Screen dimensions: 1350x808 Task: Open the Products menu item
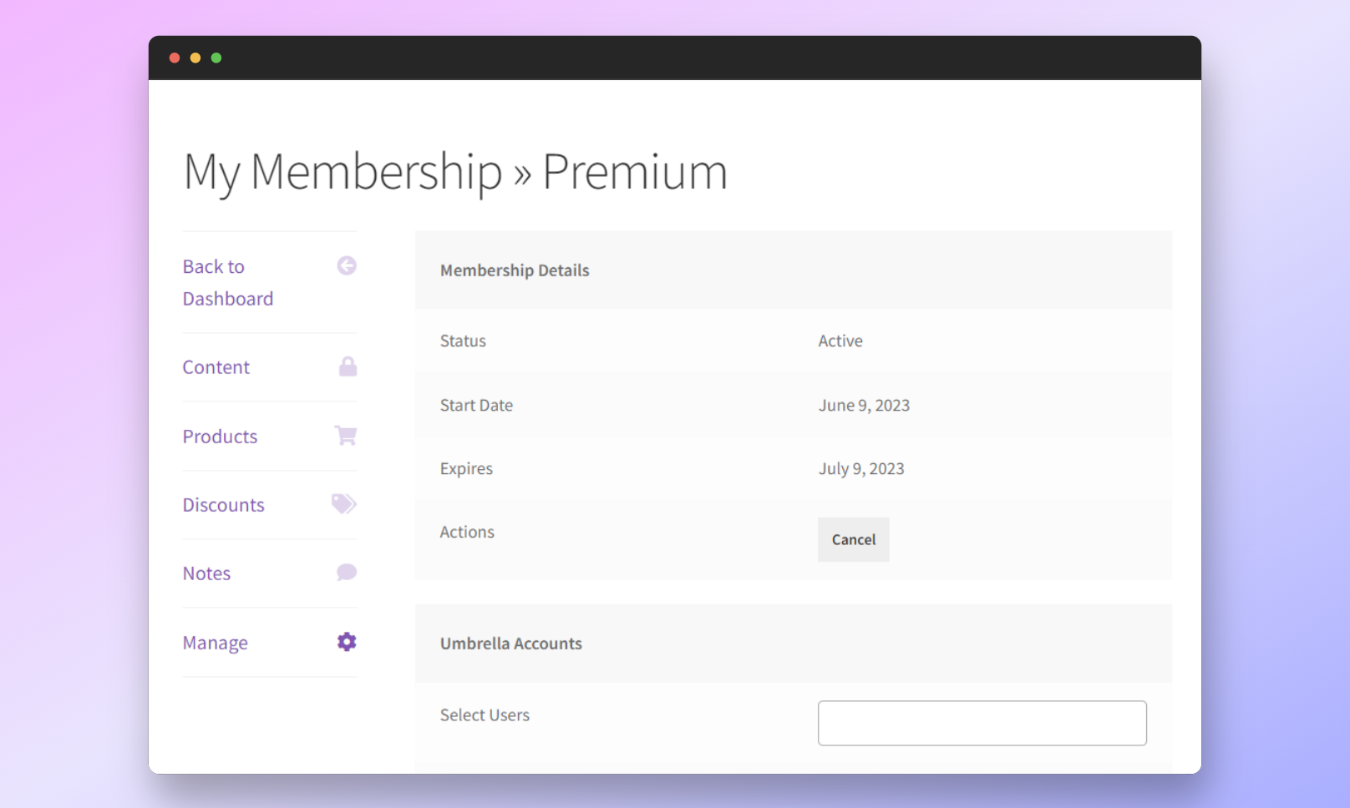tap(221, 437)
